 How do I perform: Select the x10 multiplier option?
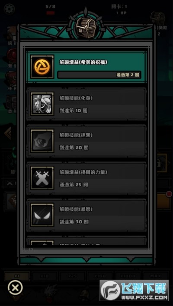click(45, 276)
